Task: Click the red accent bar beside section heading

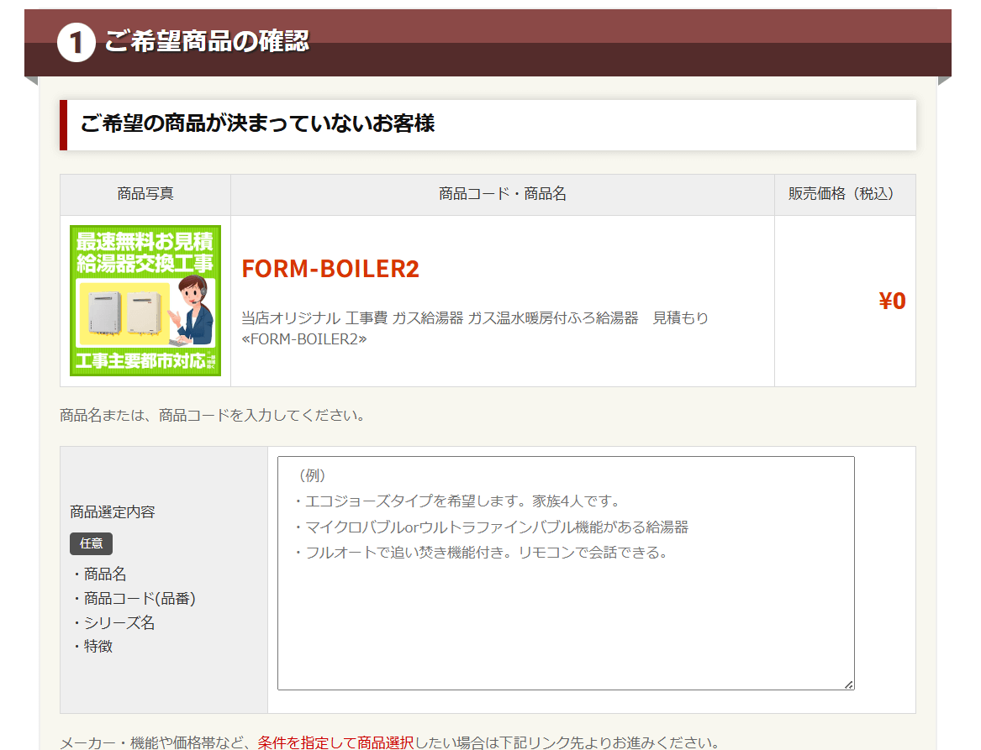Action: 63,125
